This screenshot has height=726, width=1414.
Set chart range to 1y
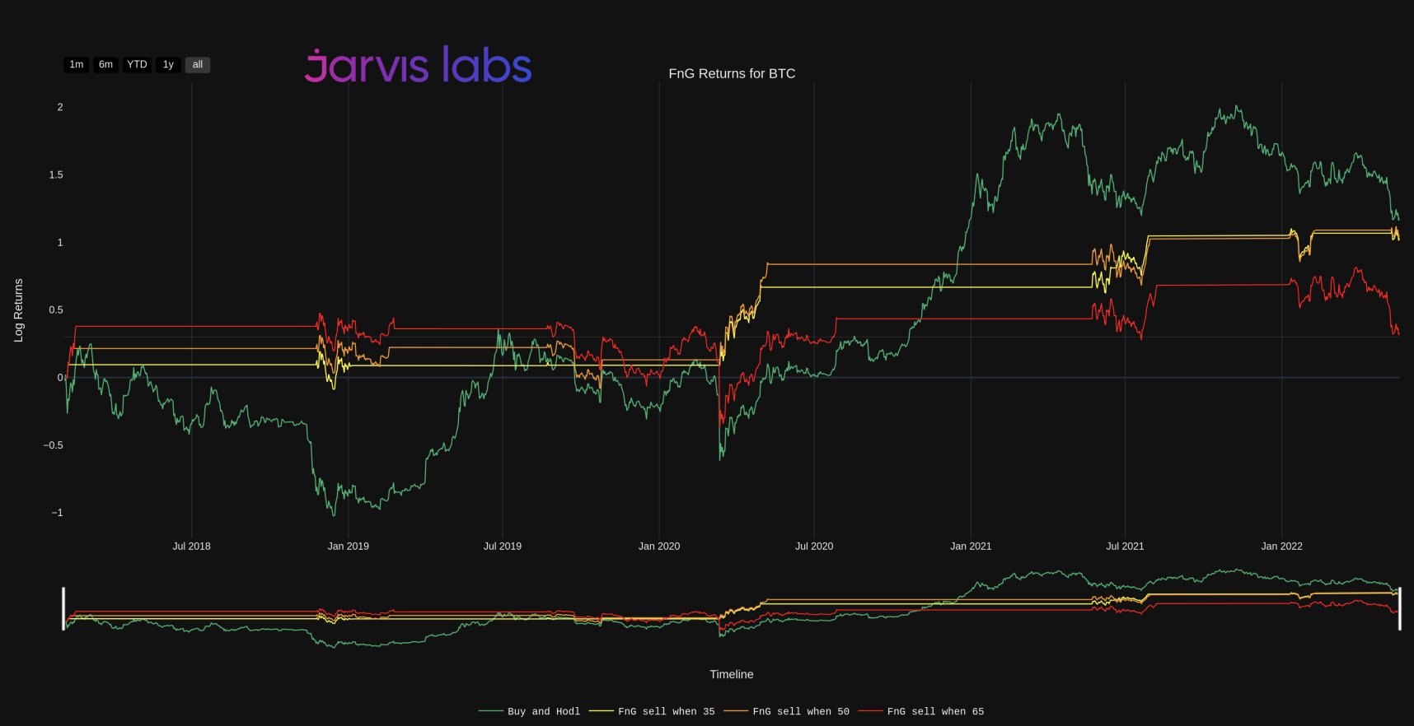tap(168, 64)
